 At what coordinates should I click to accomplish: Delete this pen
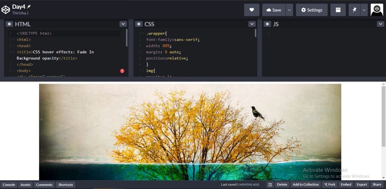tap(282, 185)
